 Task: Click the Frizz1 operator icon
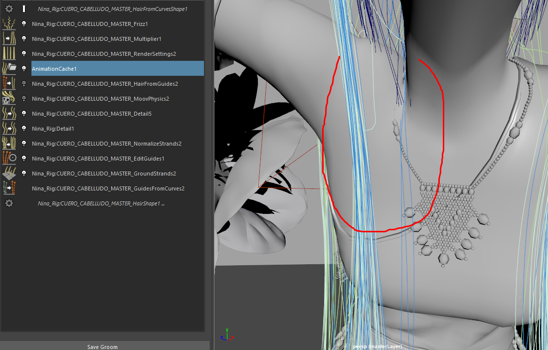point(9,23)
